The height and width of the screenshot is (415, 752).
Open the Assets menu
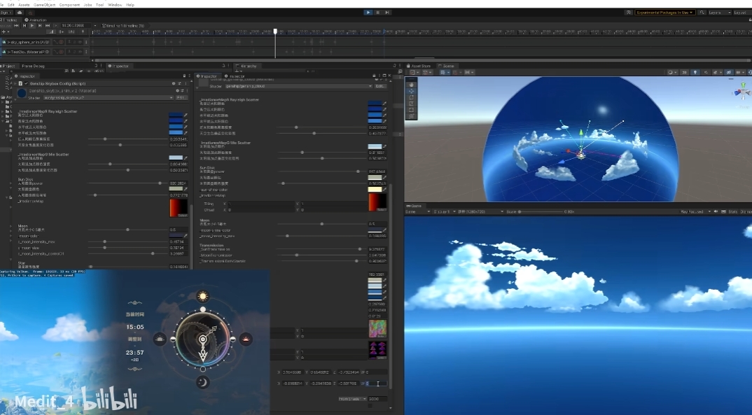[24, 5]
